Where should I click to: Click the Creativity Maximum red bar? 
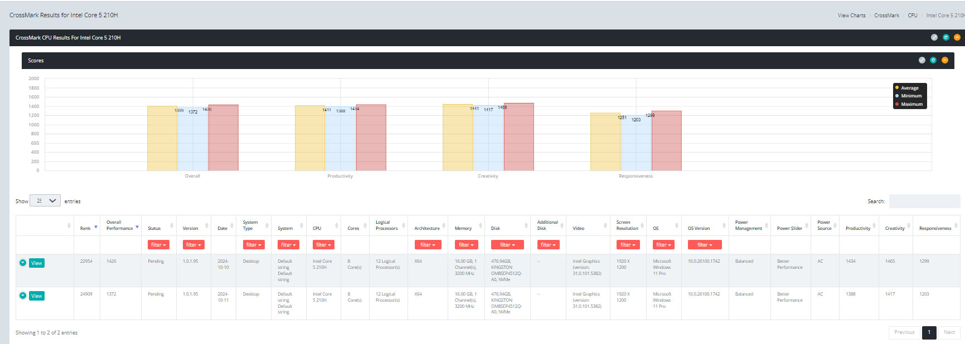point(519,137)
